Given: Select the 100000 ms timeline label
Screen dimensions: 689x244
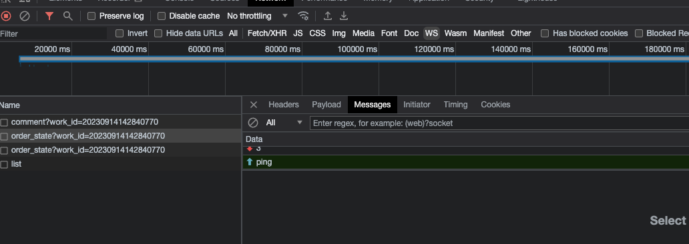Looking at the screenshot, I should point(357,49).
